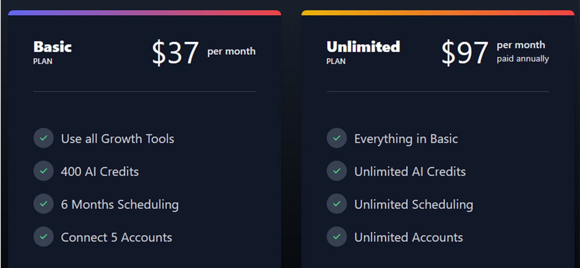Select the Basic plan title
This screenshot has height=268, width=580.
coord(52,47)
